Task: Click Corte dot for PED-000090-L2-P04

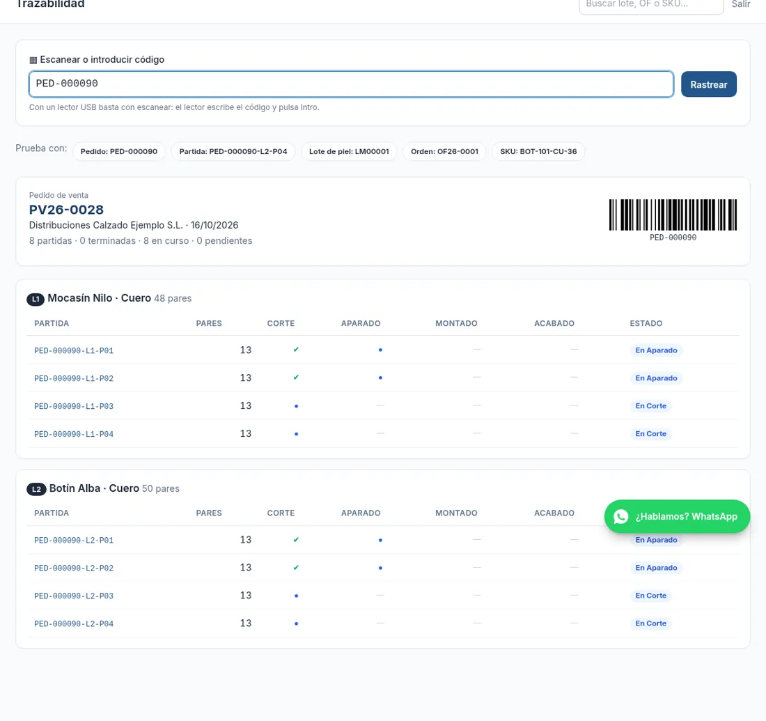Action: point(296,623)
